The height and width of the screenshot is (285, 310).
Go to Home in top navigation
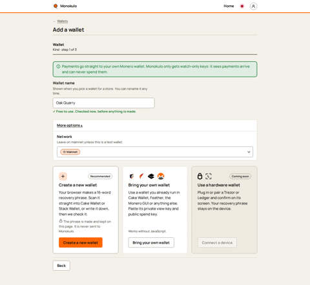tap(229, 6)
